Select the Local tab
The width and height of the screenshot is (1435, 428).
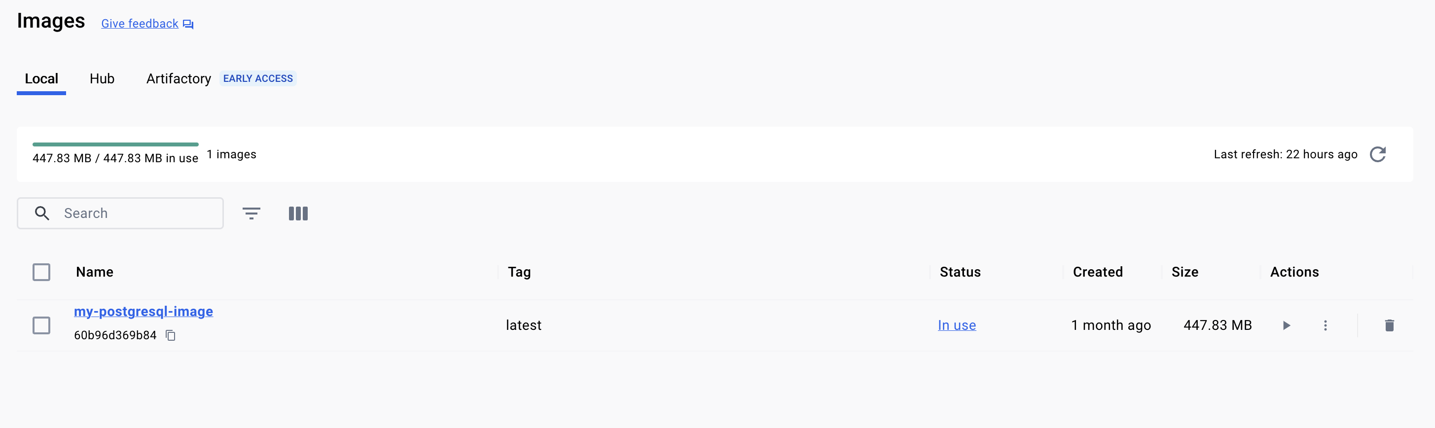tap(41, 78)
